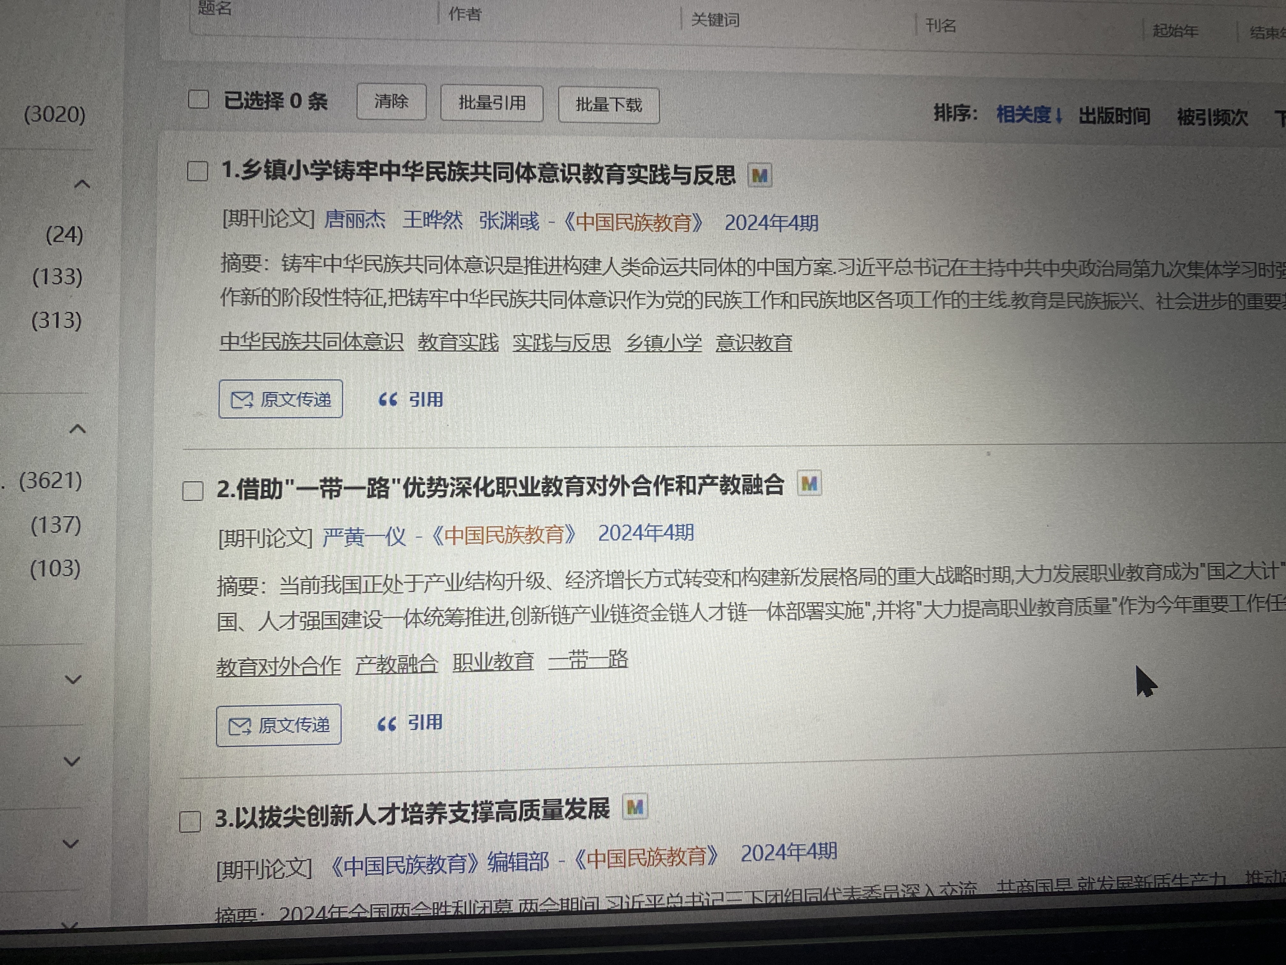1286x965 pixels.
Task: Tick the checkbox for article 1
Action: (x=198, y=171)
